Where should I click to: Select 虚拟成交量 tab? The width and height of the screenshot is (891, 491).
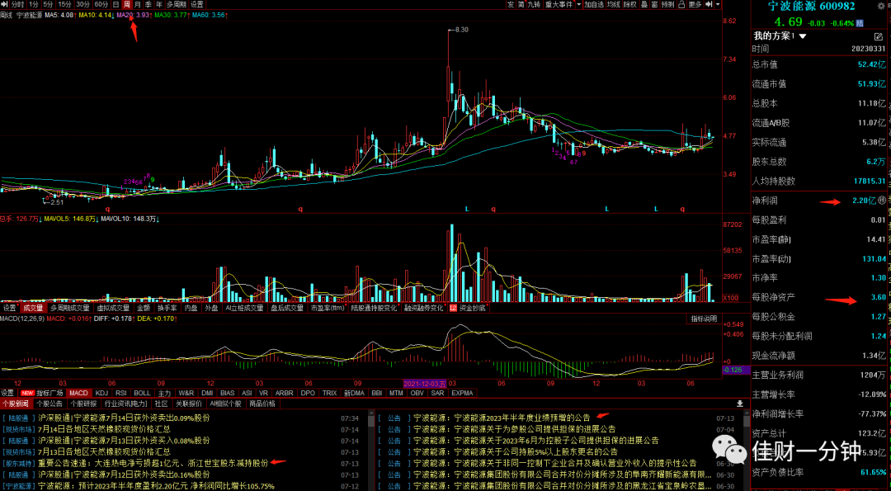click(x=113, y=308)
